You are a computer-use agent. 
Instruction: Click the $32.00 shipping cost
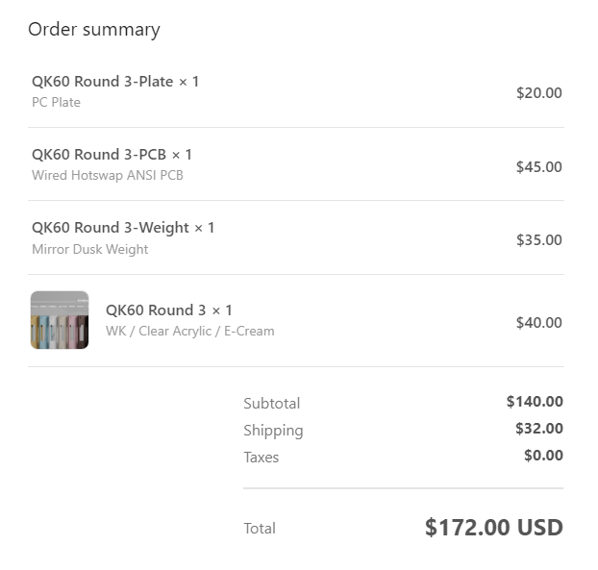click(538, 429)
